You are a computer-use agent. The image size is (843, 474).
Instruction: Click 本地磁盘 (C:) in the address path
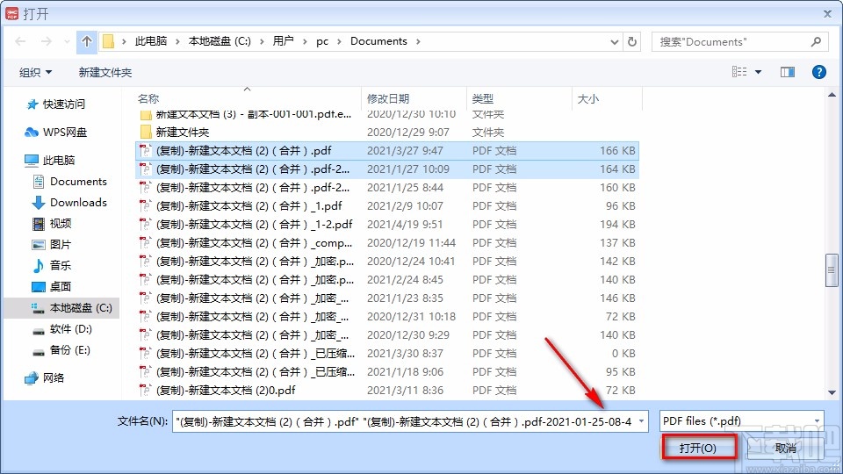pyautogui.click(x=220, y=41)
